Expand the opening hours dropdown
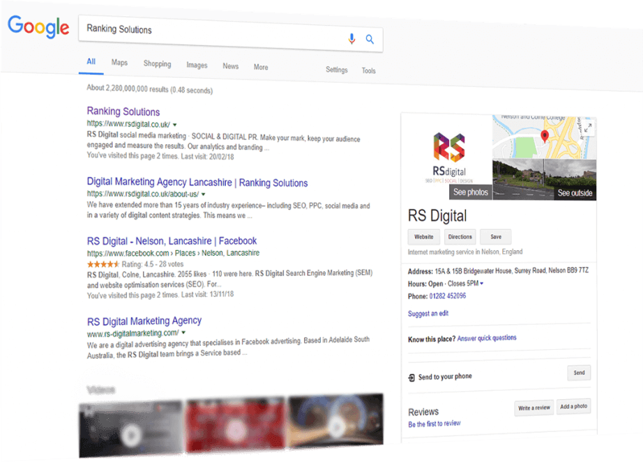Screen dimensions: 643x462 [x=481, y=284]
